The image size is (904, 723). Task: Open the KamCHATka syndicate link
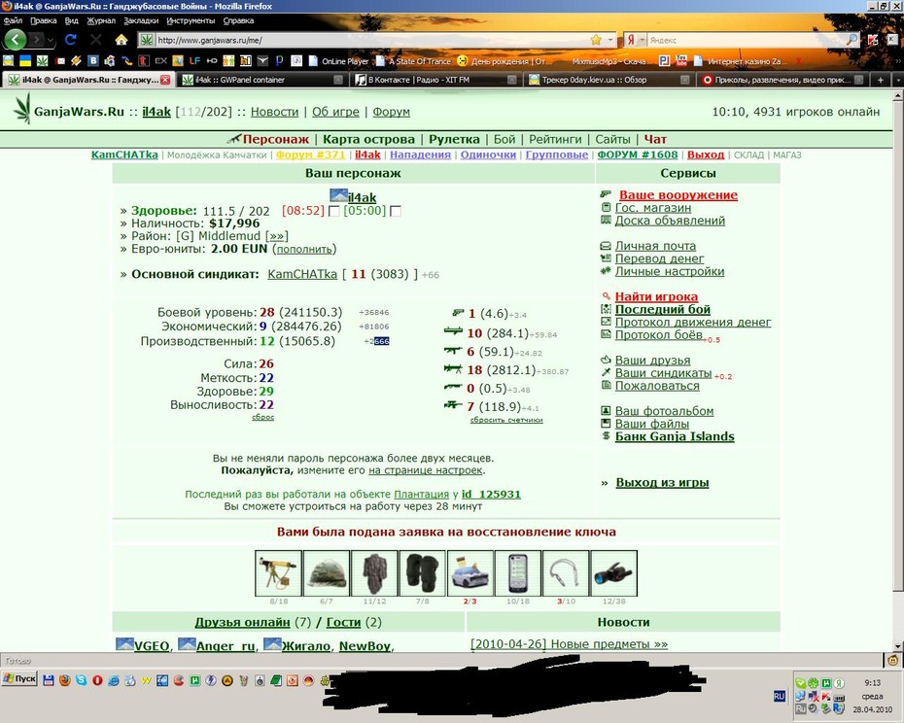(x=302, y=274)
